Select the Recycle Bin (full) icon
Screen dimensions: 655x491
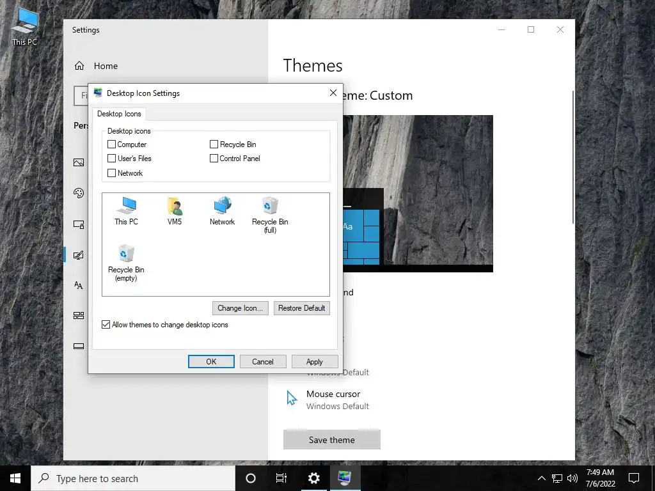(270, 215)
